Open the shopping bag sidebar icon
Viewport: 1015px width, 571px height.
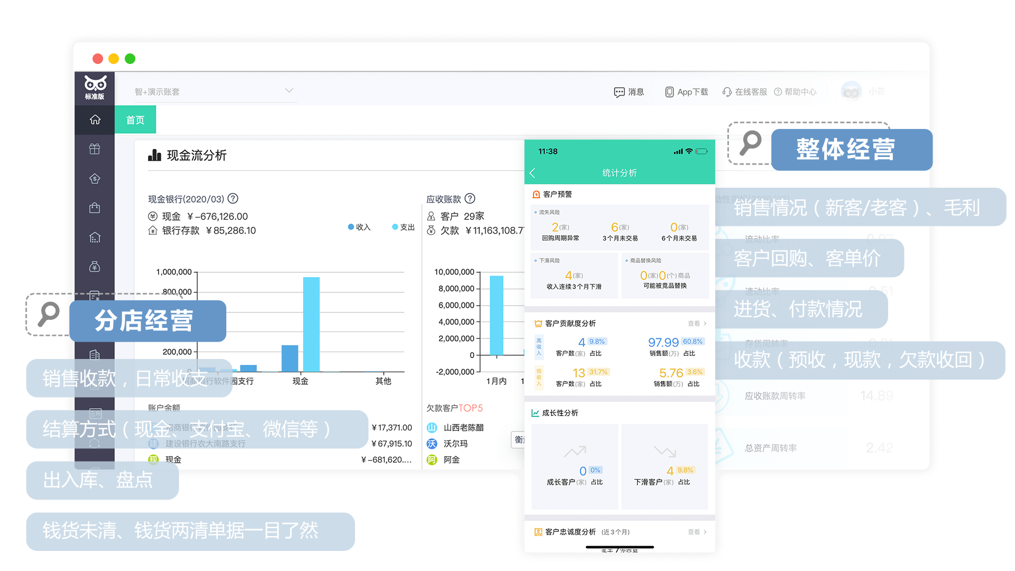pos(95,208)
